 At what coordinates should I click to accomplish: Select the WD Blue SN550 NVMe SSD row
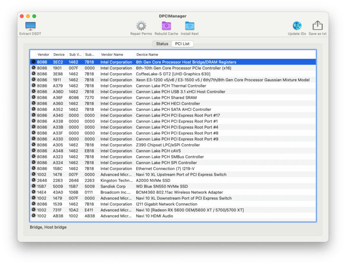(173, 186)
